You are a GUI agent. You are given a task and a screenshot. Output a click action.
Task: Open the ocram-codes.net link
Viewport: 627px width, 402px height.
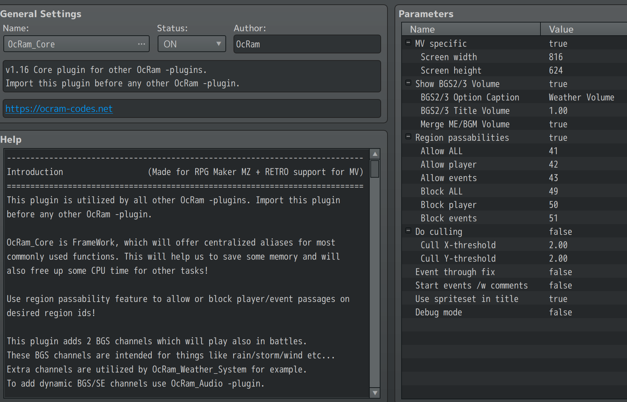coord(59,108)
